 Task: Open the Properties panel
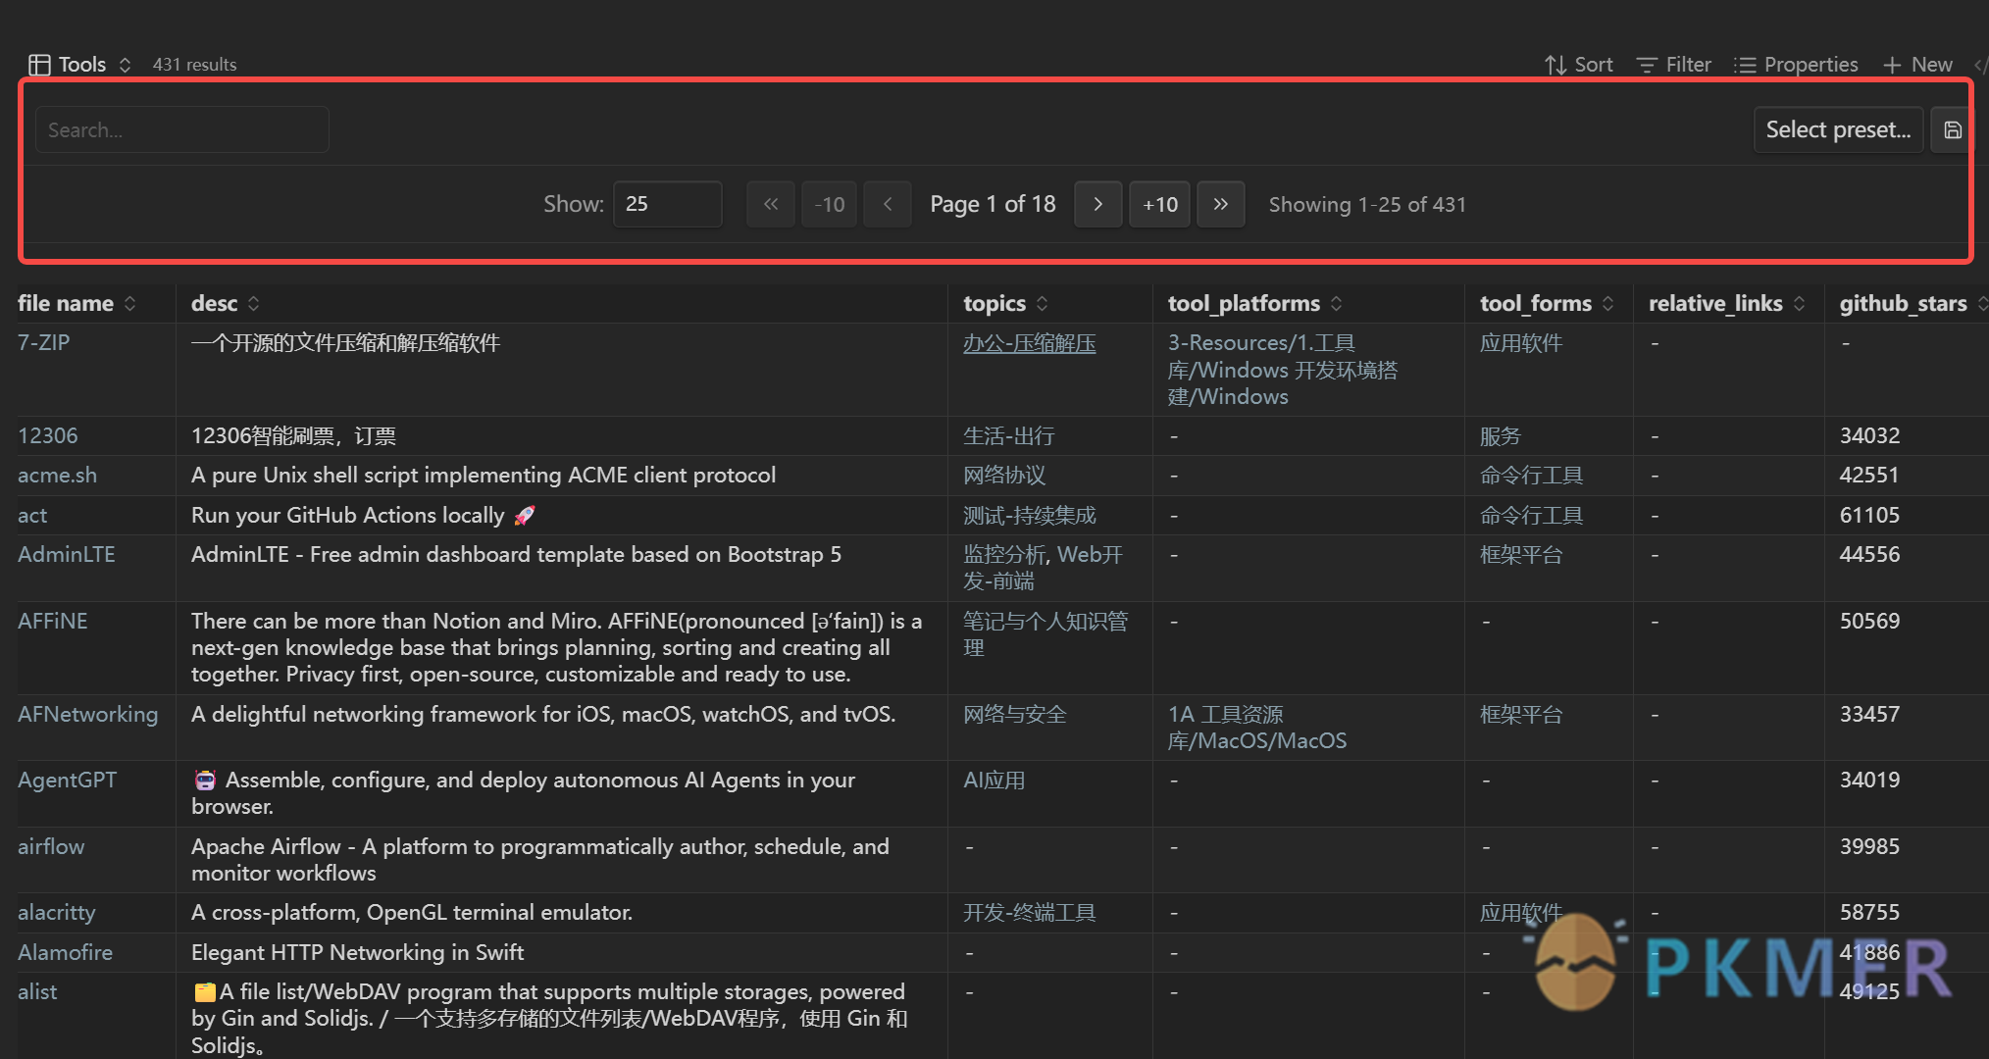[x=1795, y=65]
